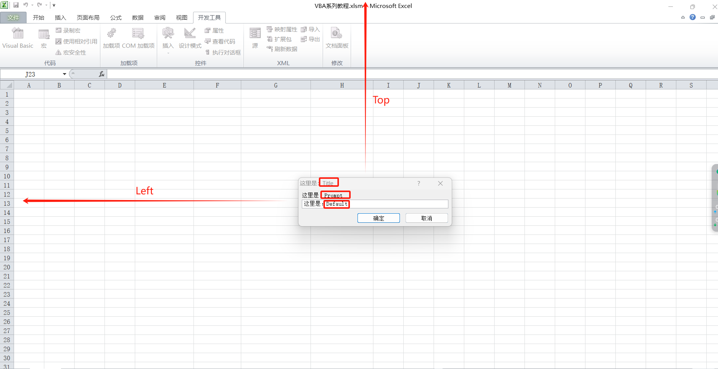Open the Name Box dropdown arrow

[x=64, y=74]
